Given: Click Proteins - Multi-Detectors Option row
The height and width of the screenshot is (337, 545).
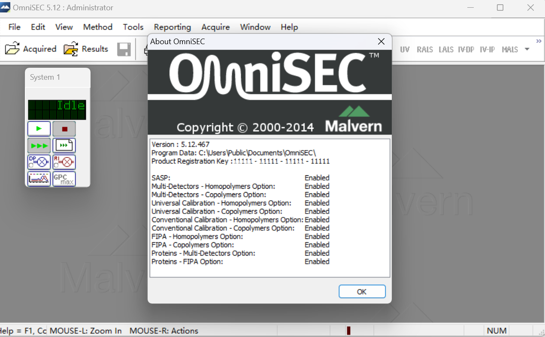Looking at the screenshot, I should coord(240,253).
